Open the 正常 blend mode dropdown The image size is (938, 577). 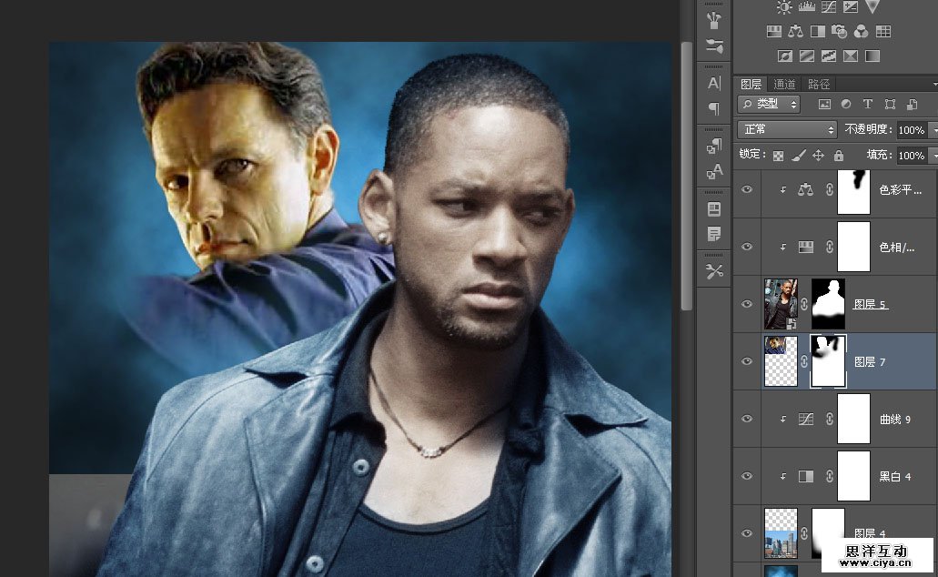[787, 129]
